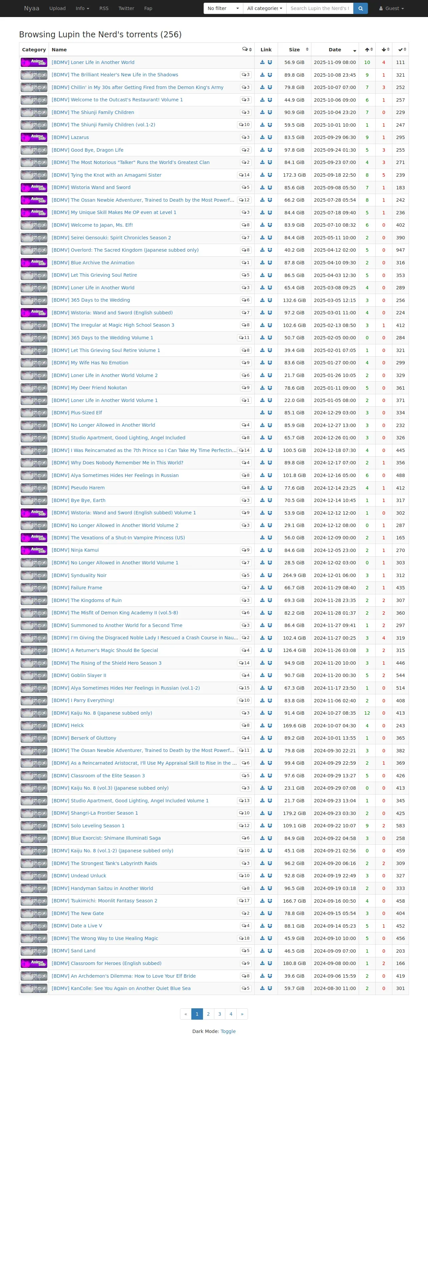Open the No filter dropdown
428x1284 pixels.
[x=223, y=8]
